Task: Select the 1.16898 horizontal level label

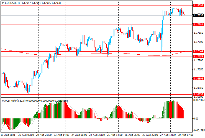Action: click(198, 79)
